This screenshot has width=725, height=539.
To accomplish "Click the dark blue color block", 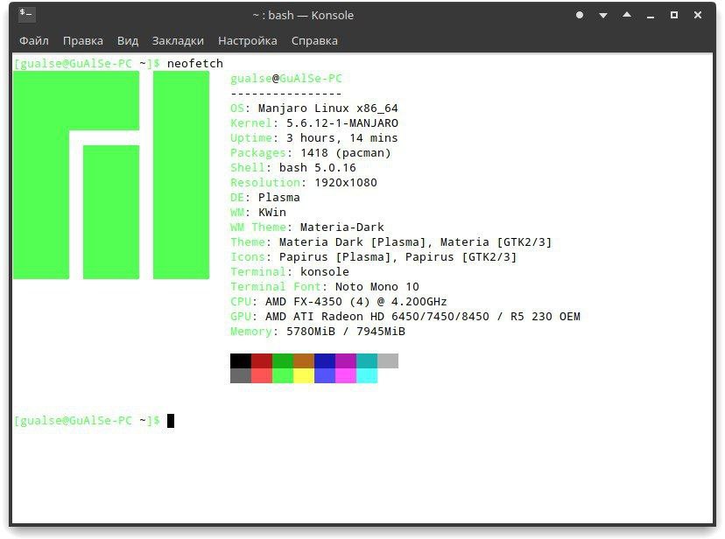I will [x=325, y=360].
